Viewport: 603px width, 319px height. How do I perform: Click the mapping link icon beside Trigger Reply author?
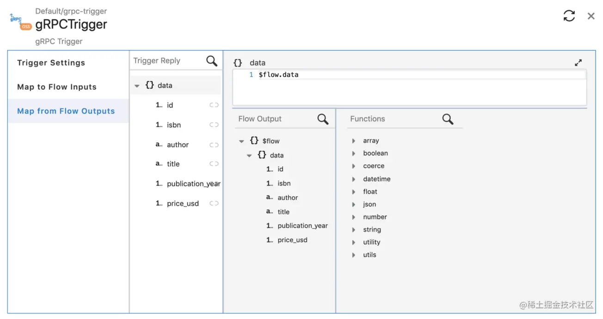214,145
